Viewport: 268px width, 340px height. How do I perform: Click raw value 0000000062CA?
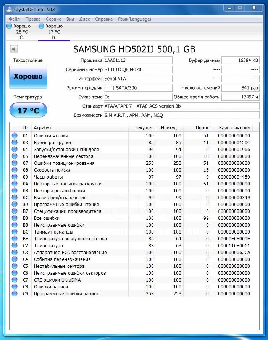[234, 252]
